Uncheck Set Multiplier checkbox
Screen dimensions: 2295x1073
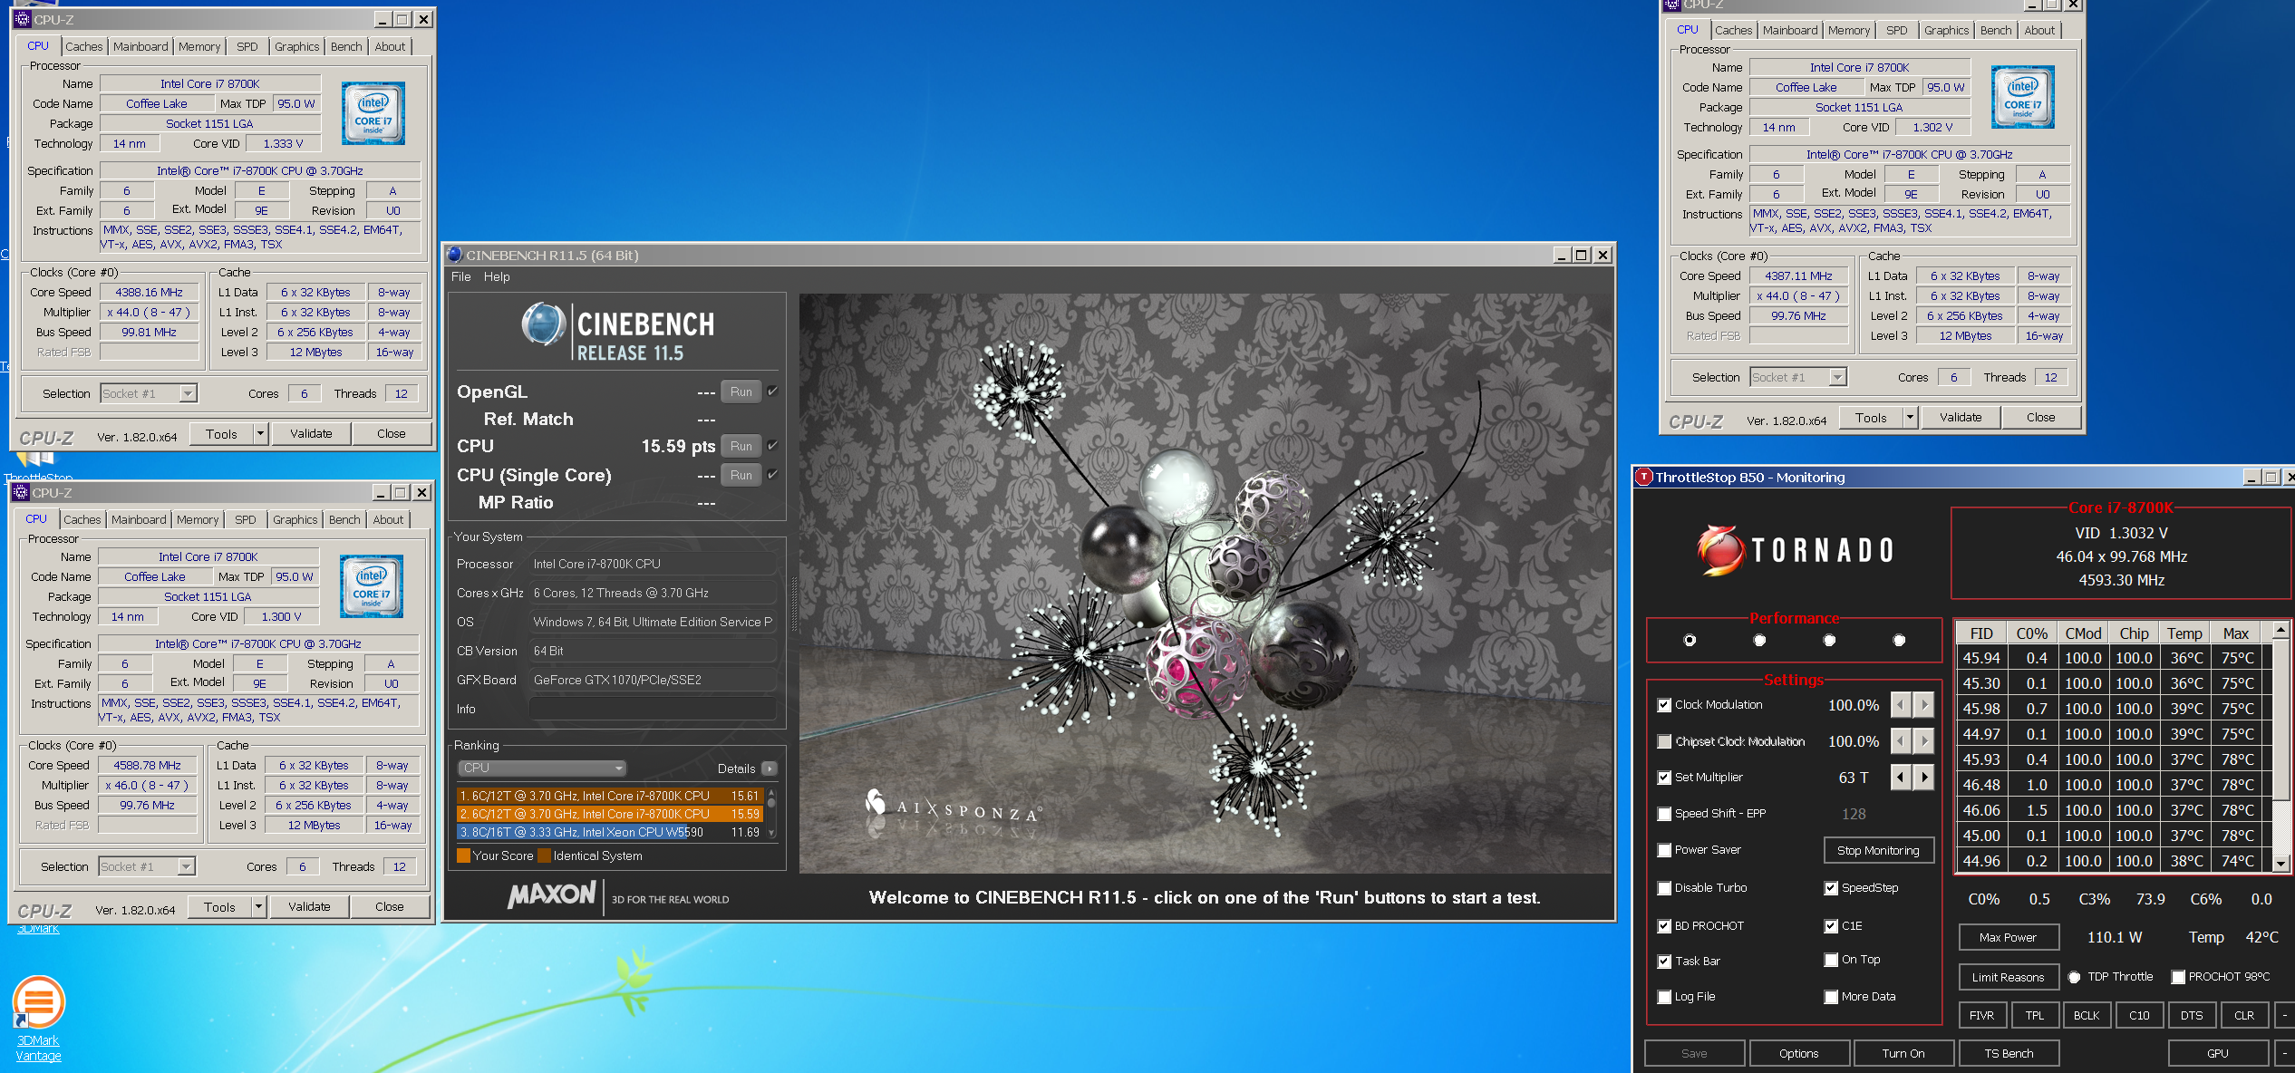point(1664,778)
